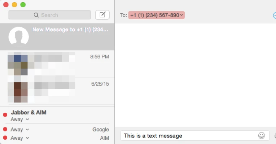Expand the Away dropdown for Google account

point(20,130)
